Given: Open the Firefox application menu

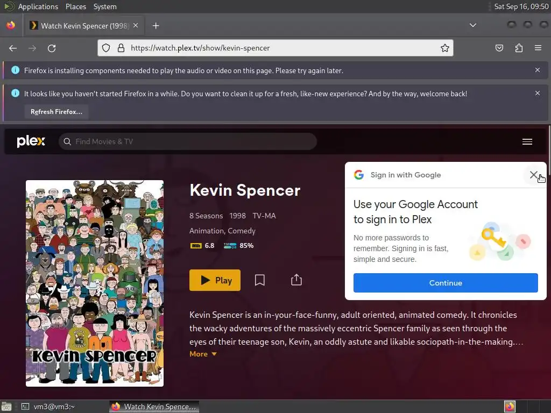Looking at the screenshot, I should (538, 48).
